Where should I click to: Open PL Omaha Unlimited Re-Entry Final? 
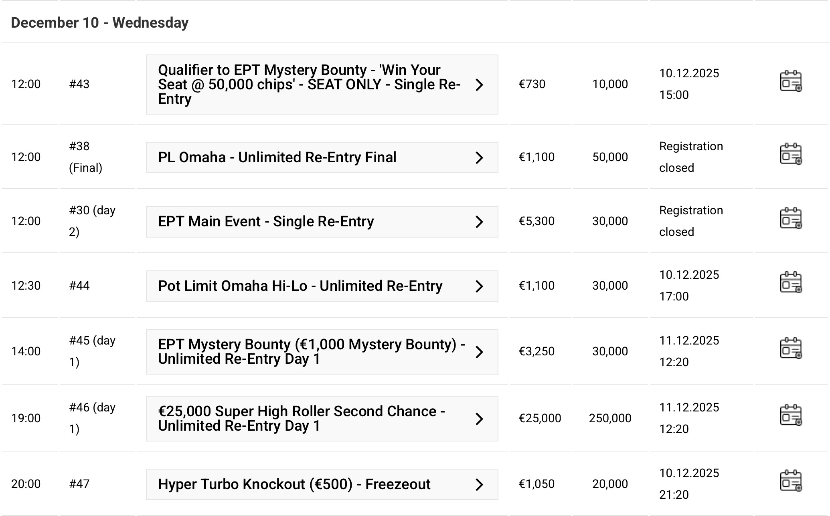[277, 157]
